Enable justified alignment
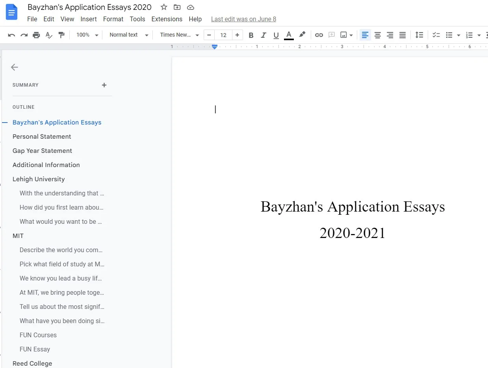 coord(403,35)
